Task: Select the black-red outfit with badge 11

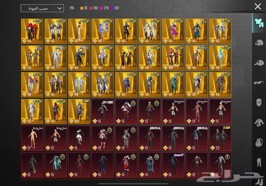Action: point(79,165)
